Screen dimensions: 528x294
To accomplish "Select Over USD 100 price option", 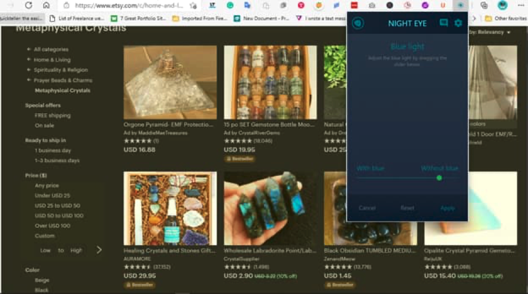I will (x=52, y=226).
